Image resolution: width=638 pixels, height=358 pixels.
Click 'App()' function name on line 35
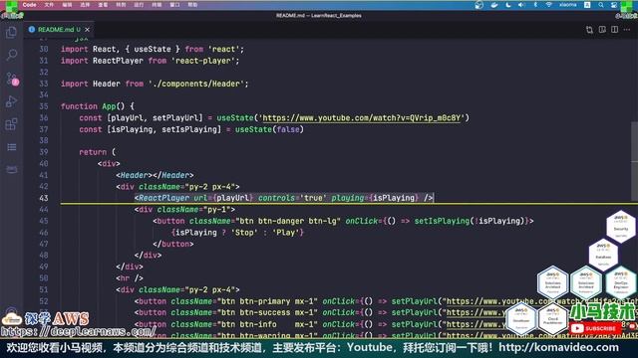[x=113, y=106]
